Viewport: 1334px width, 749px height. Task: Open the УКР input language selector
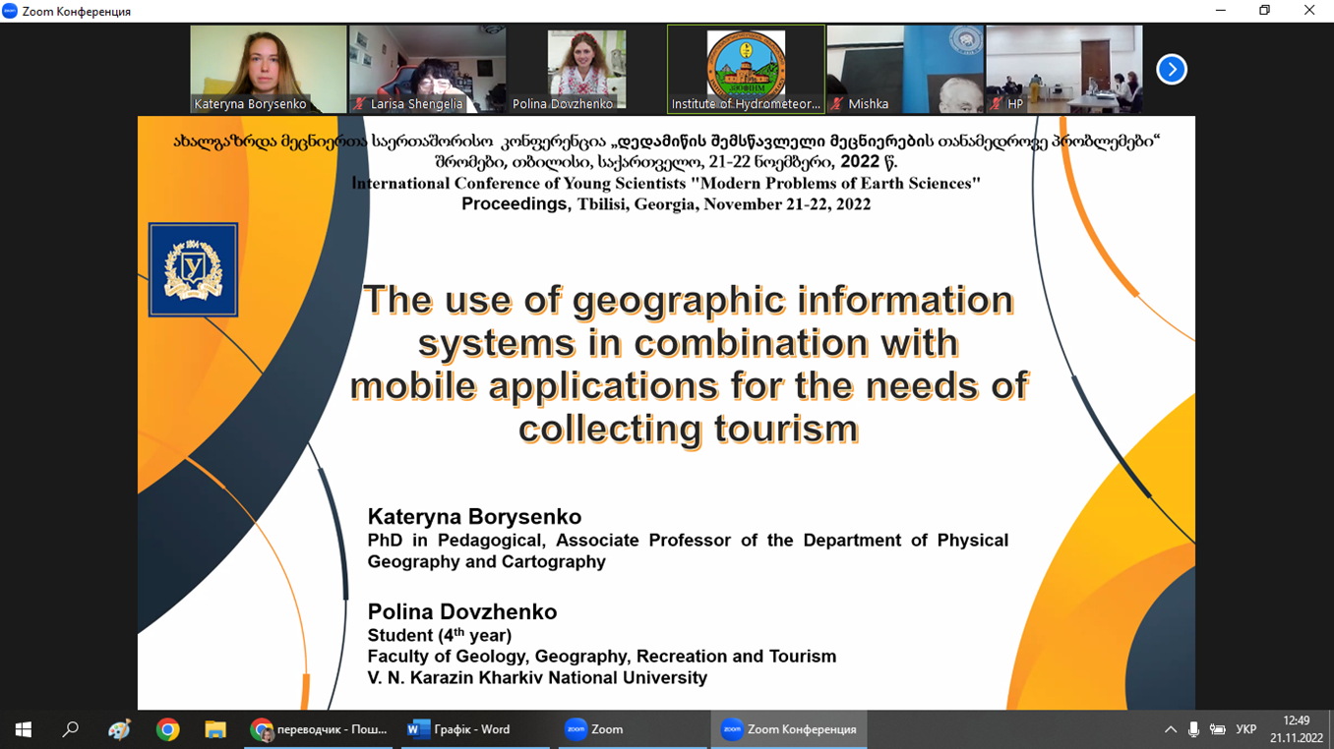(x=1245, y=729)
